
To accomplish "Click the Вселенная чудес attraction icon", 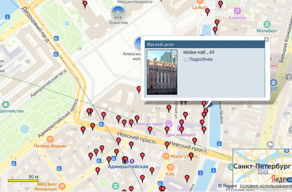I will tap(169, 124).
